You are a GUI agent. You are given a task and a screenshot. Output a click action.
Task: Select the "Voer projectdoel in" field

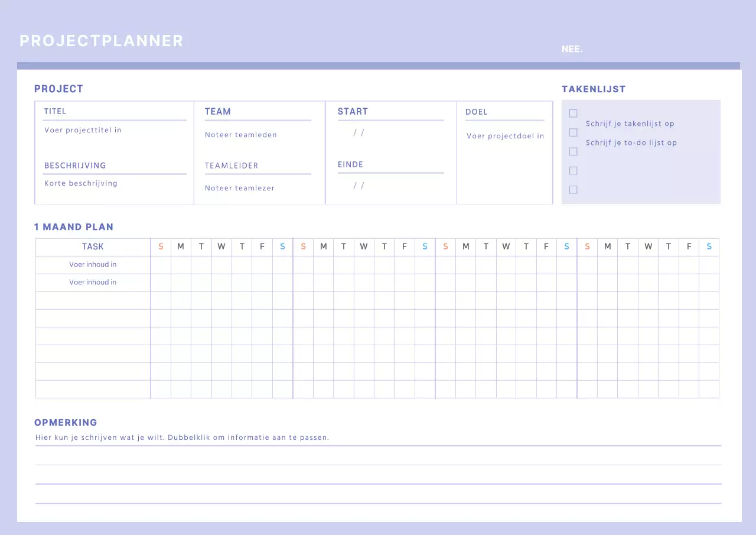coord(505,136)
